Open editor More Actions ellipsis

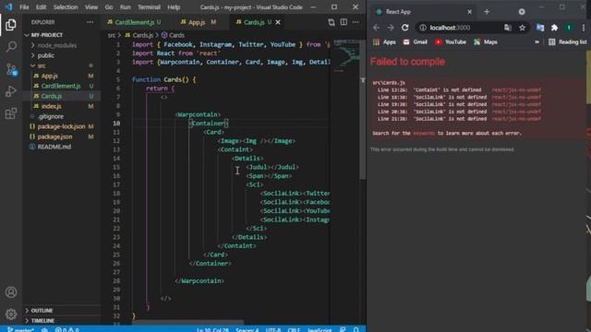[x=356, y=22]
